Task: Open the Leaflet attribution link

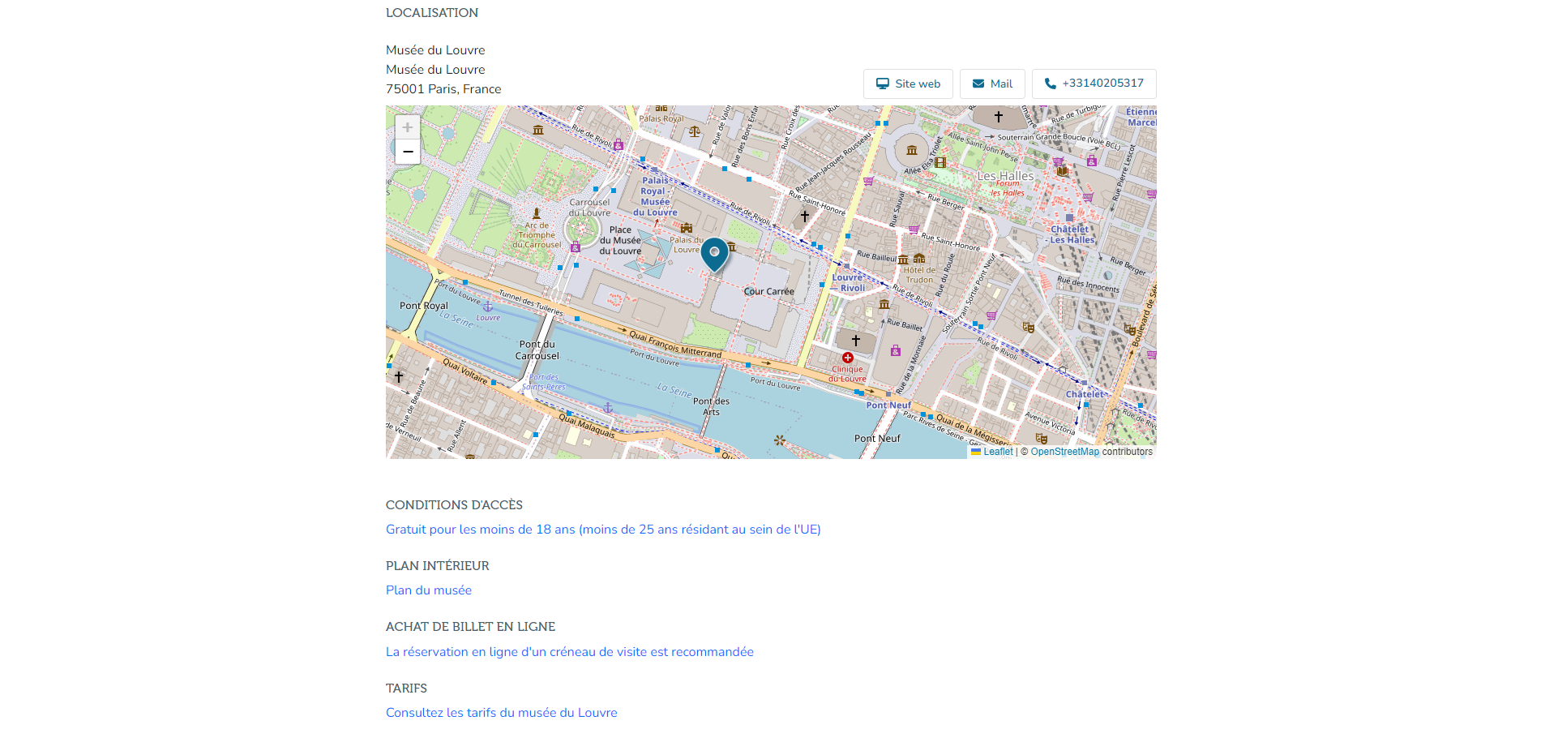Action: pos(998,452)
